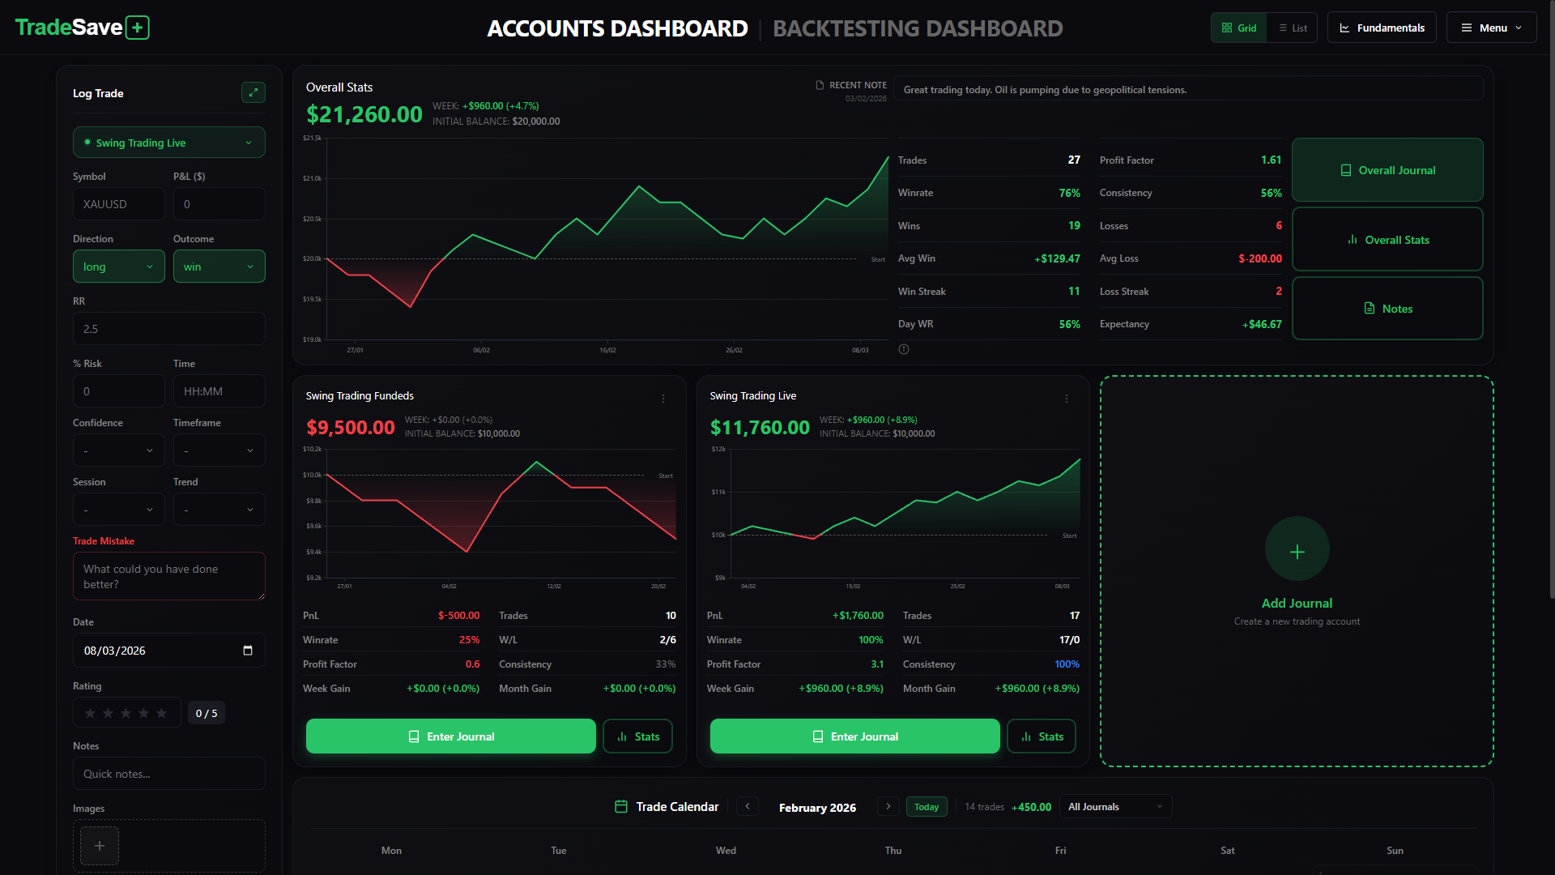Go to previous month in Trade Calendar

click(x=748, y=806)
